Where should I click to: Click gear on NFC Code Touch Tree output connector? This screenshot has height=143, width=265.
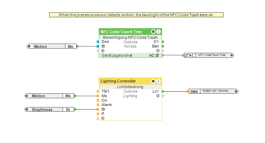[231, 55]
